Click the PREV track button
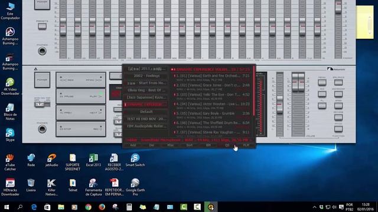 69,112
